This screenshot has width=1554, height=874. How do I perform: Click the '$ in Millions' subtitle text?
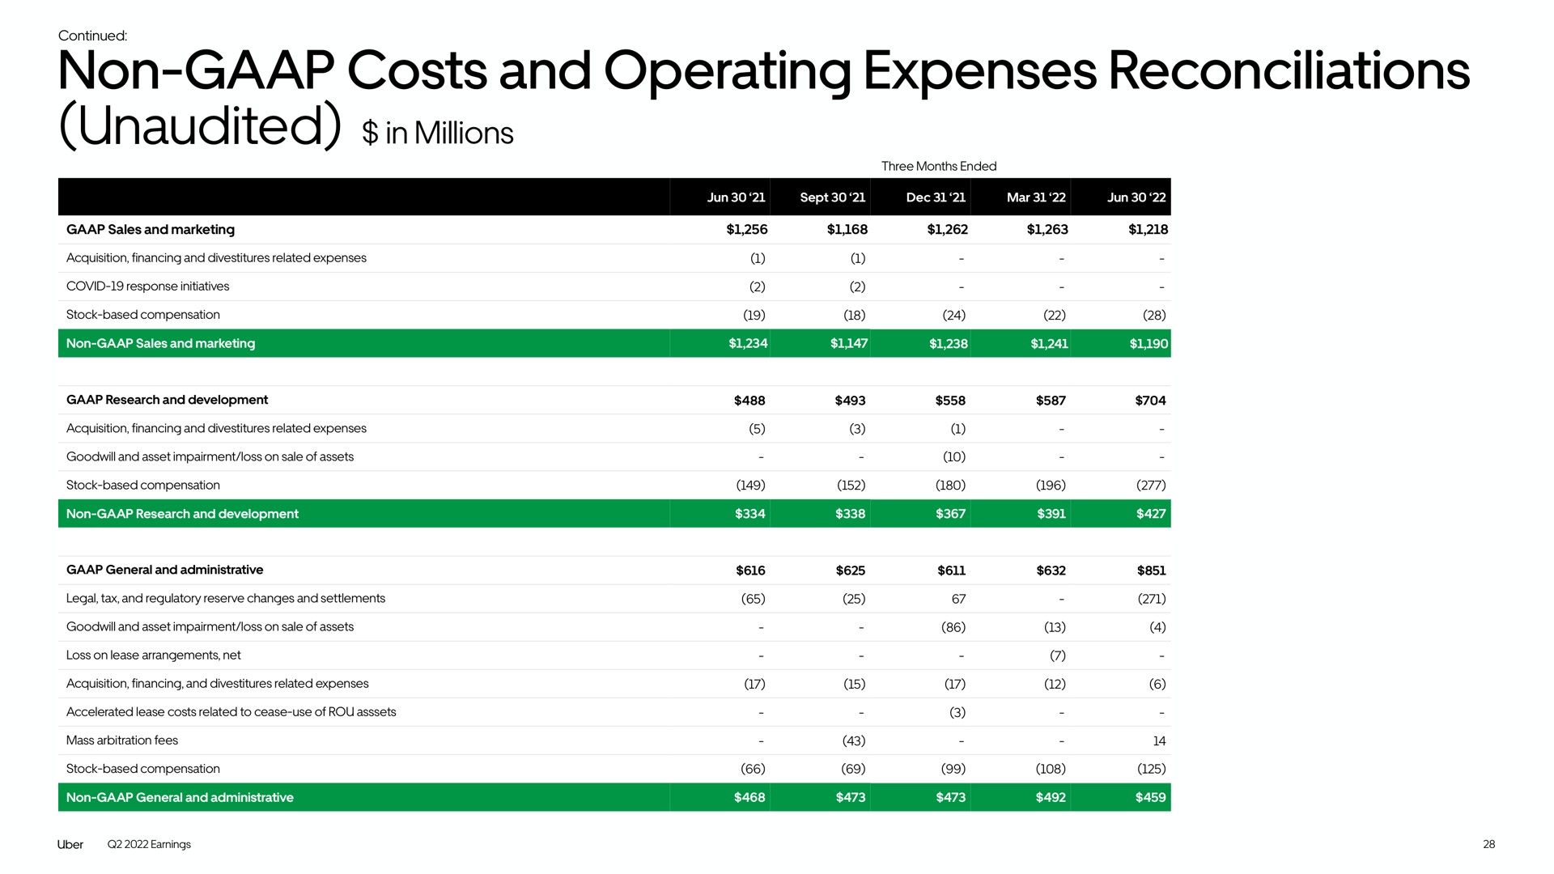[x=438, y=133]
